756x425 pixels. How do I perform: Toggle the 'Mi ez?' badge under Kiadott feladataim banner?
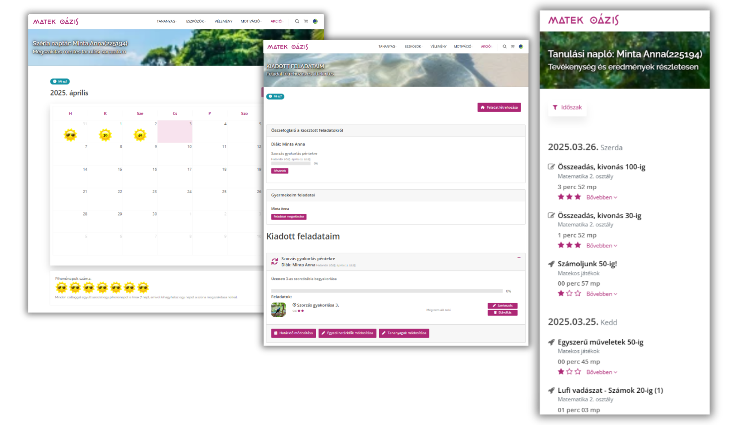[275, 96]
